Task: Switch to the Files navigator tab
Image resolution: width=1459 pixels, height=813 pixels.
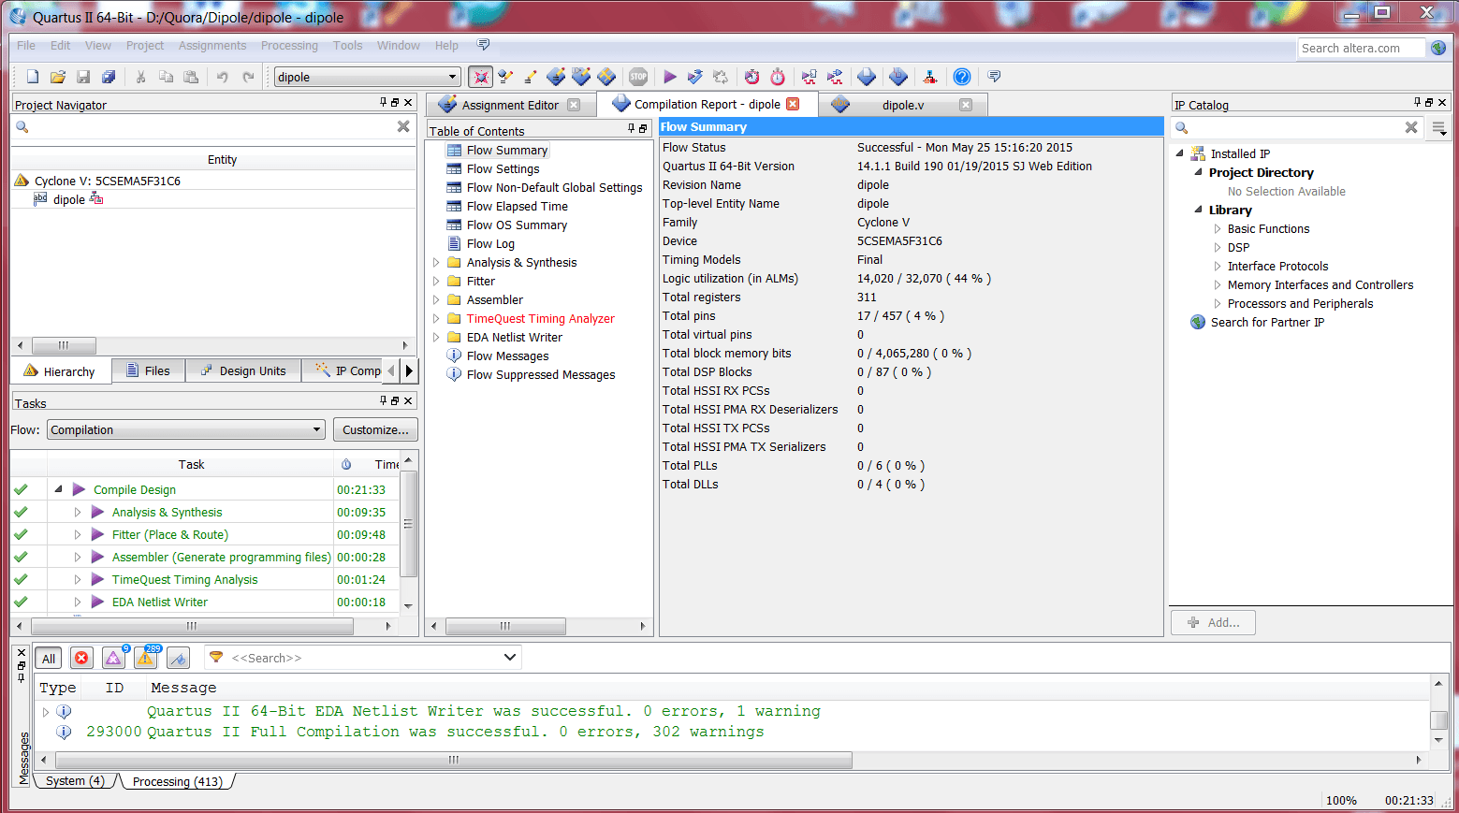Action: click(148, 370)
